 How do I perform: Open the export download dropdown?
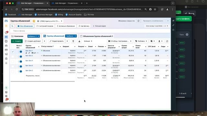(160, 41)
